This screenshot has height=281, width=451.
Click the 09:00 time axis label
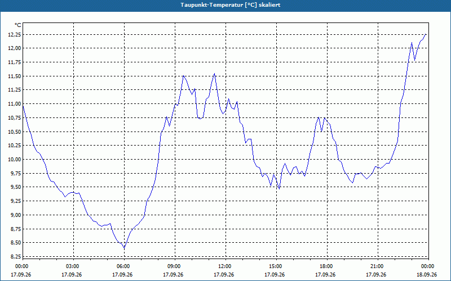pyautogui.click(x=174, y=266)
